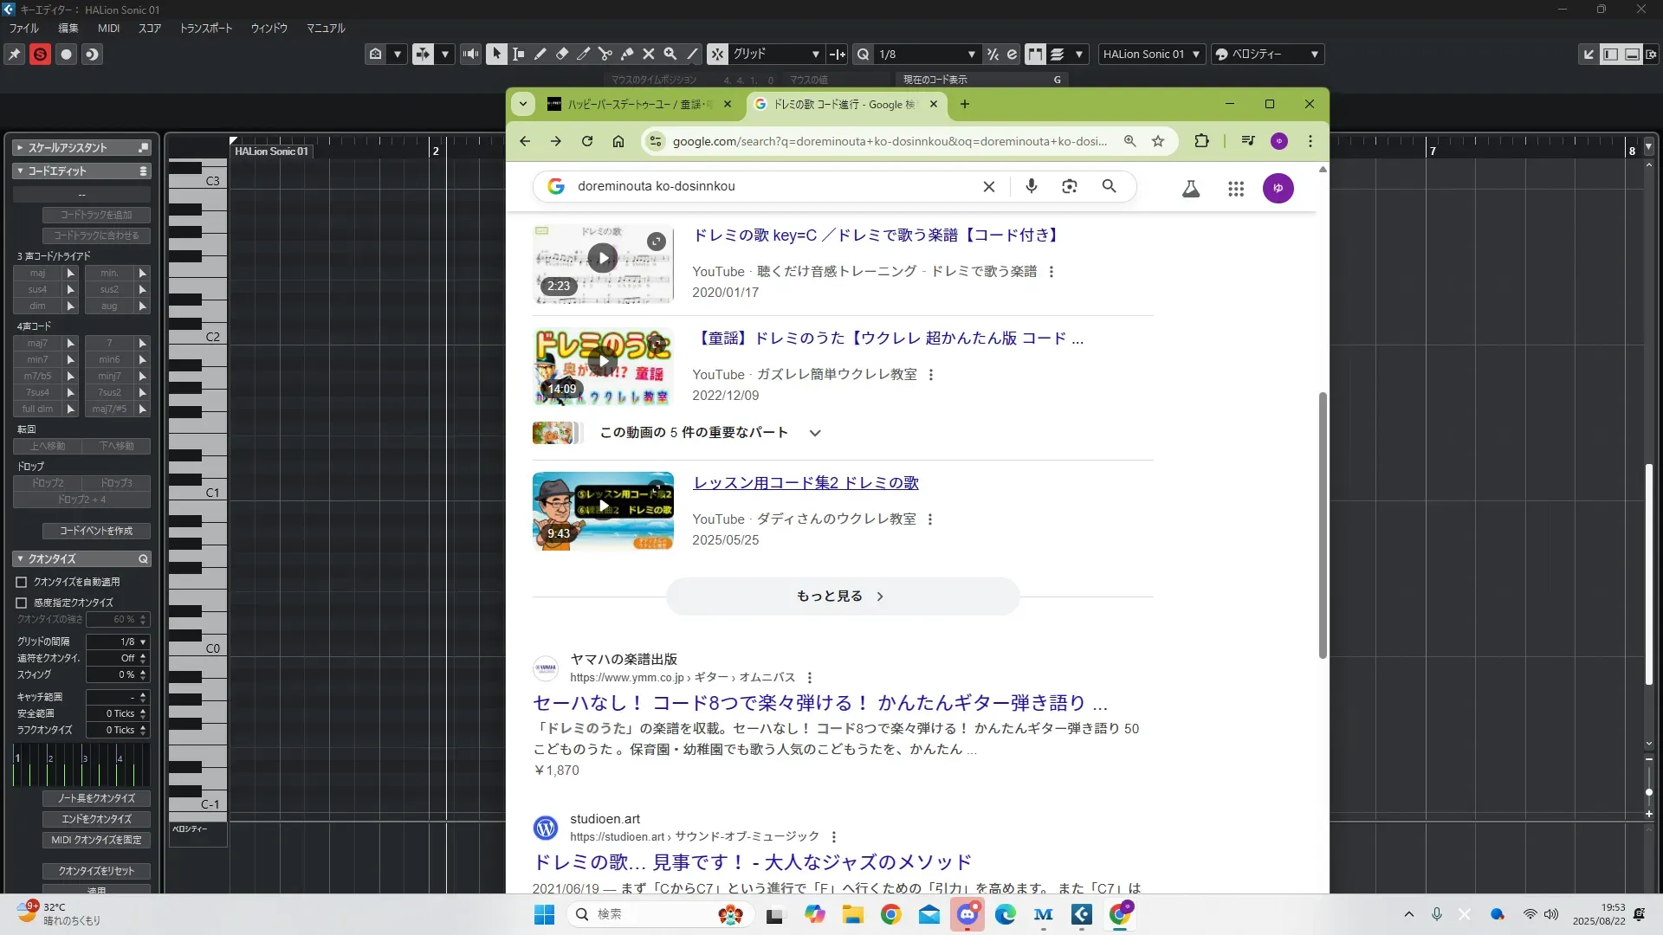Viewport: 1663px width, 935px height.
Task: Enable クオンタイズを自動適用 checkbox
Action: [x=22, y=583]
